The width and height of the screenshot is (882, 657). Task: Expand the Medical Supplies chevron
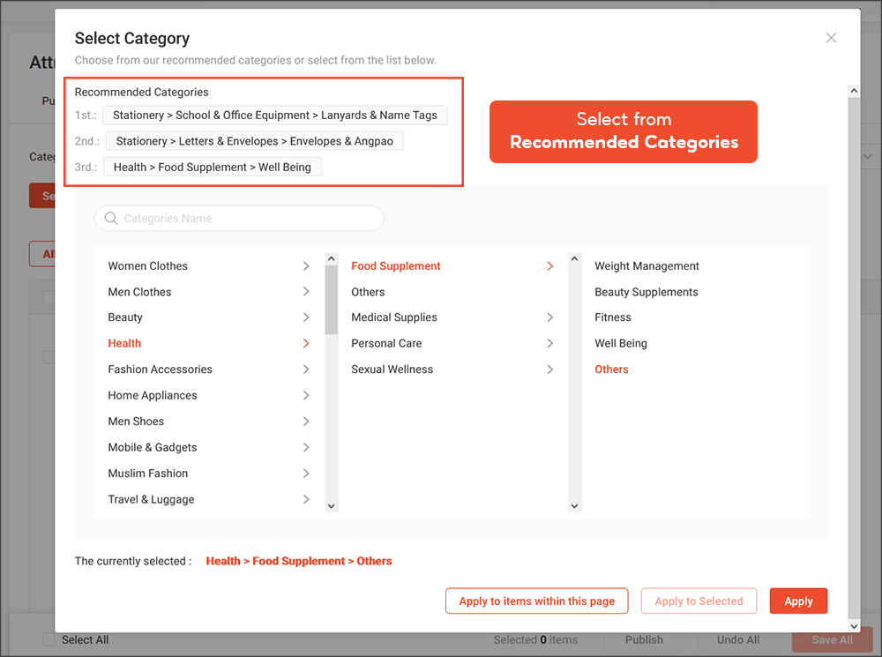(x=549, y=317)
